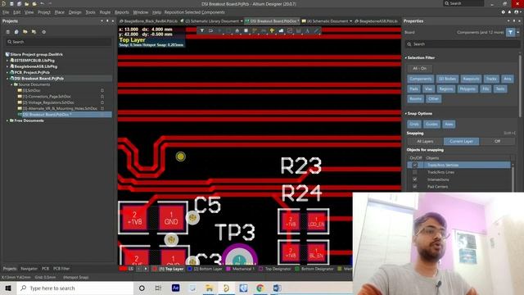
Task: Expand the Free Documents node
Action: pyautogui.click(x=7, y=120)
